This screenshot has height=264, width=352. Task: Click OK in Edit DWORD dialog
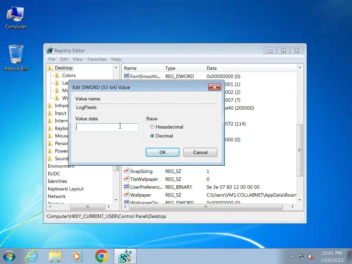163,152
